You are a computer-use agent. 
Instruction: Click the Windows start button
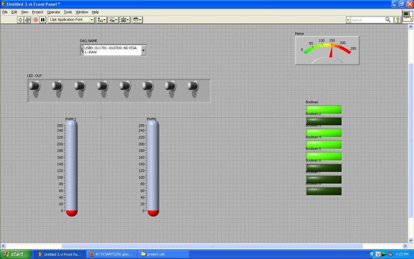(x=15, y=254)
